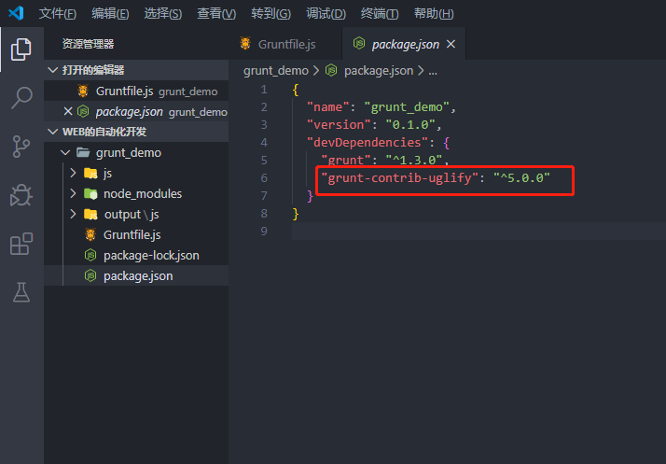Screen dimensions: 666x464
Task: Click the grunt_demo open folder icon
Action: tap(83, 152)
